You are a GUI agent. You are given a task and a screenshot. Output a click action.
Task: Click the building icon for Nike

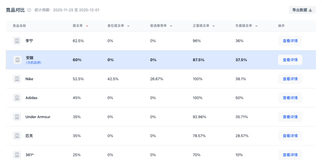pos(17,79)
